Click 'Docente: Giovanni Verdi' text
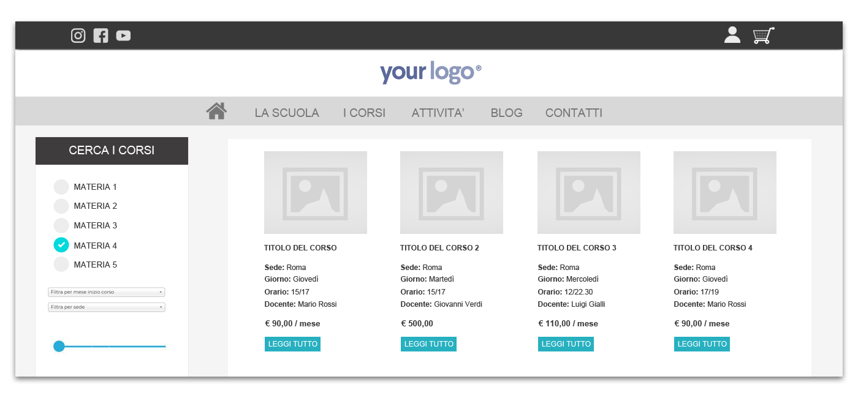This screenshot has width=858, height=398. pyautogui.click(x=441, y=304)
